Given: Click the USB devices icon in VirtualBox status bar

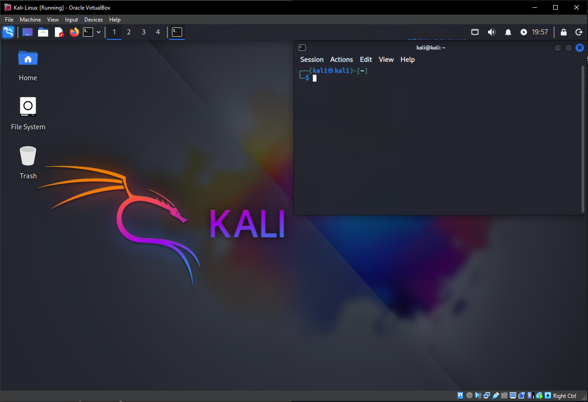Looking at the screenshot, I should pyautogui.click(x=496, y=395).
